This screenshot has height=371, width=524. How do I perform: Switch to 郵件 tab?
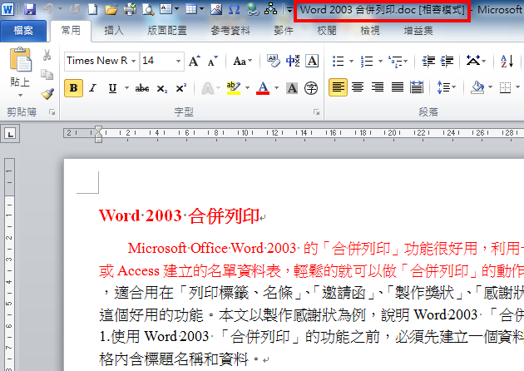[x=284, y=31]
